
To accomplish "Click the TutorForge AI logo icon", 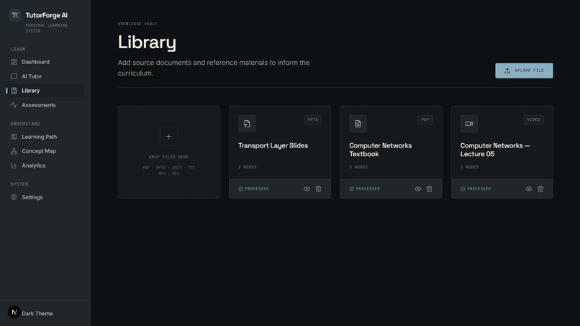I will pyautogui.click(x=15, y=15).
